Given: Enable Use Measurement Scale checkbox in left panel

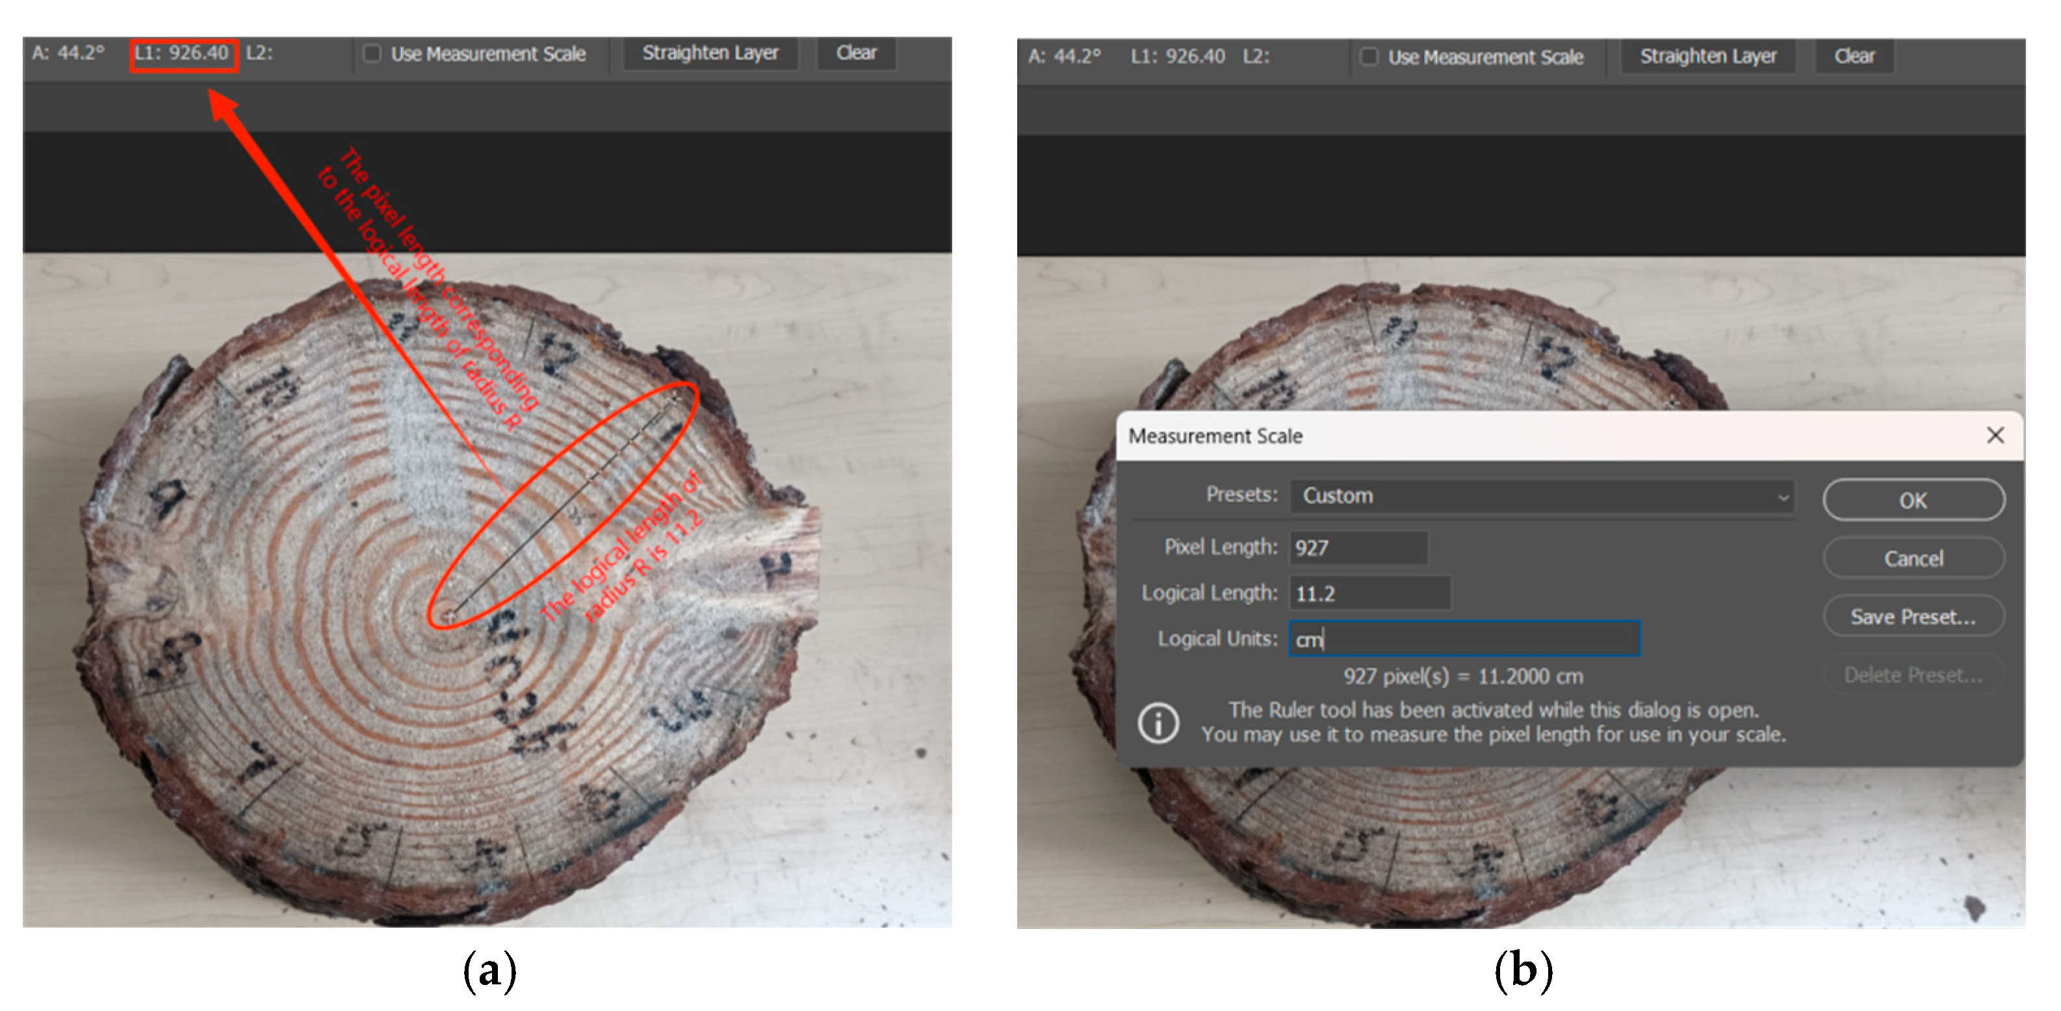Looking at the screenshot, I should 372,53.
